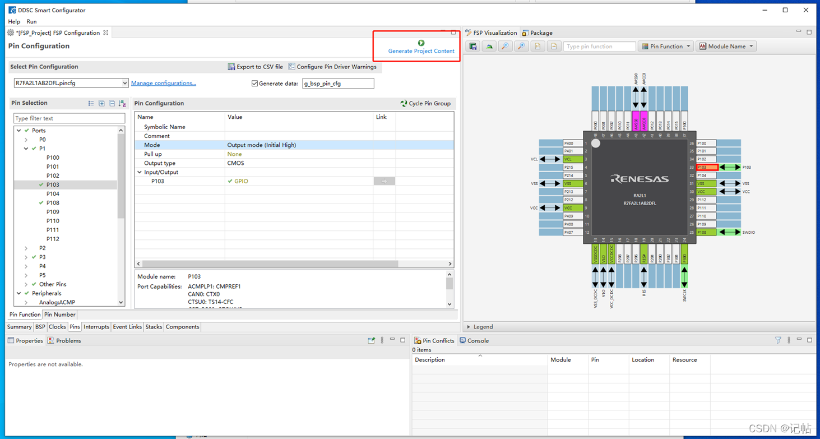
Task: Click the Manage configurations link
Action: pyautogui.click(x=164, y=83)
